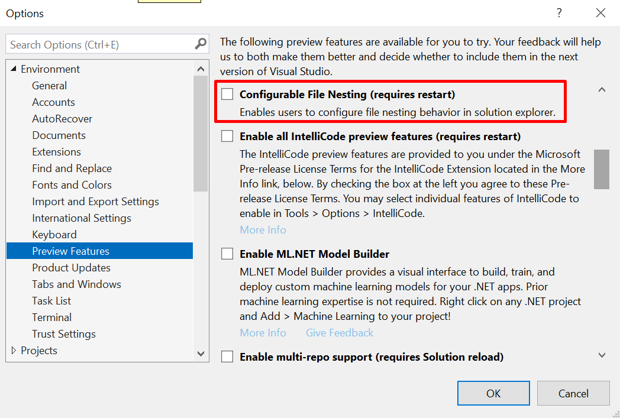Click the Give Feedback link
The image size is (620, 418).
click(339, 333)
